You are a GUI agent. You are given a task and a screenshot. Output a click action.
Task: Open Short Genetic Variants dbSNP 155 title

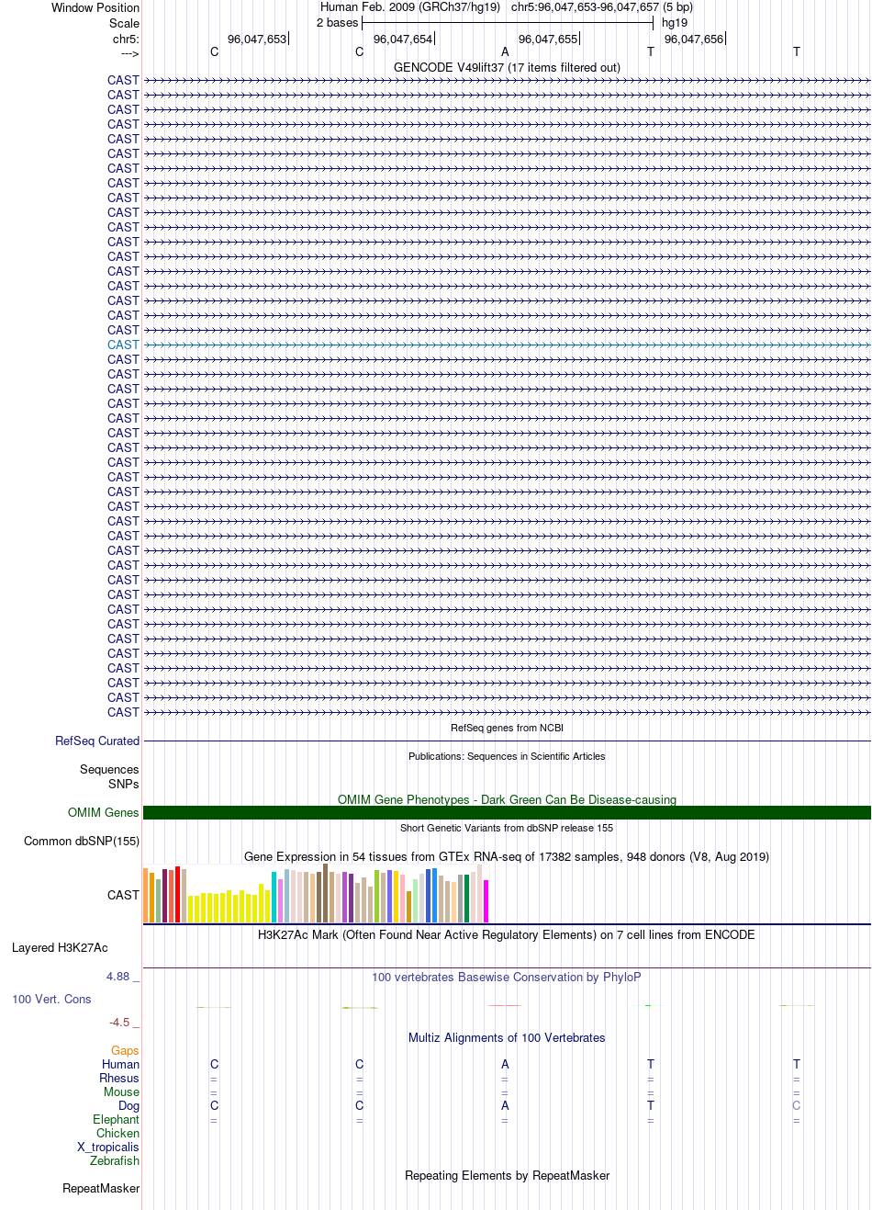click(x=507, y=828)
